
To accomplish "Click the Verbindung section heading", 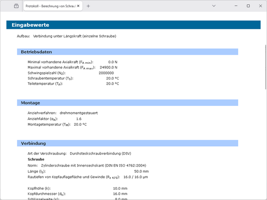I will 34,143.
